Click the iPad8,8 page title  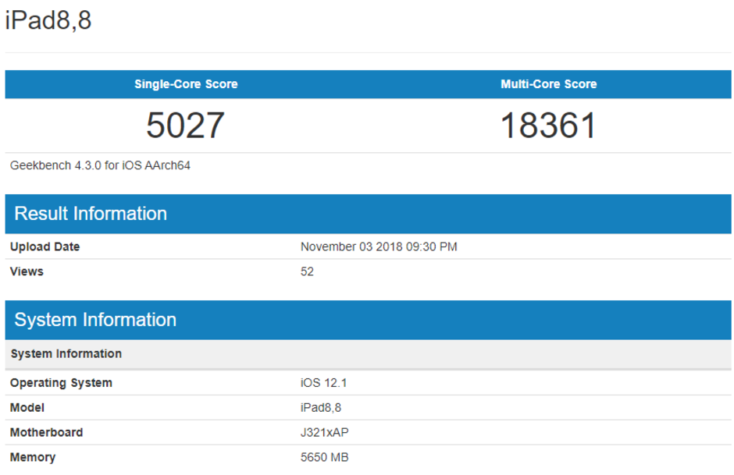[48, 21]
